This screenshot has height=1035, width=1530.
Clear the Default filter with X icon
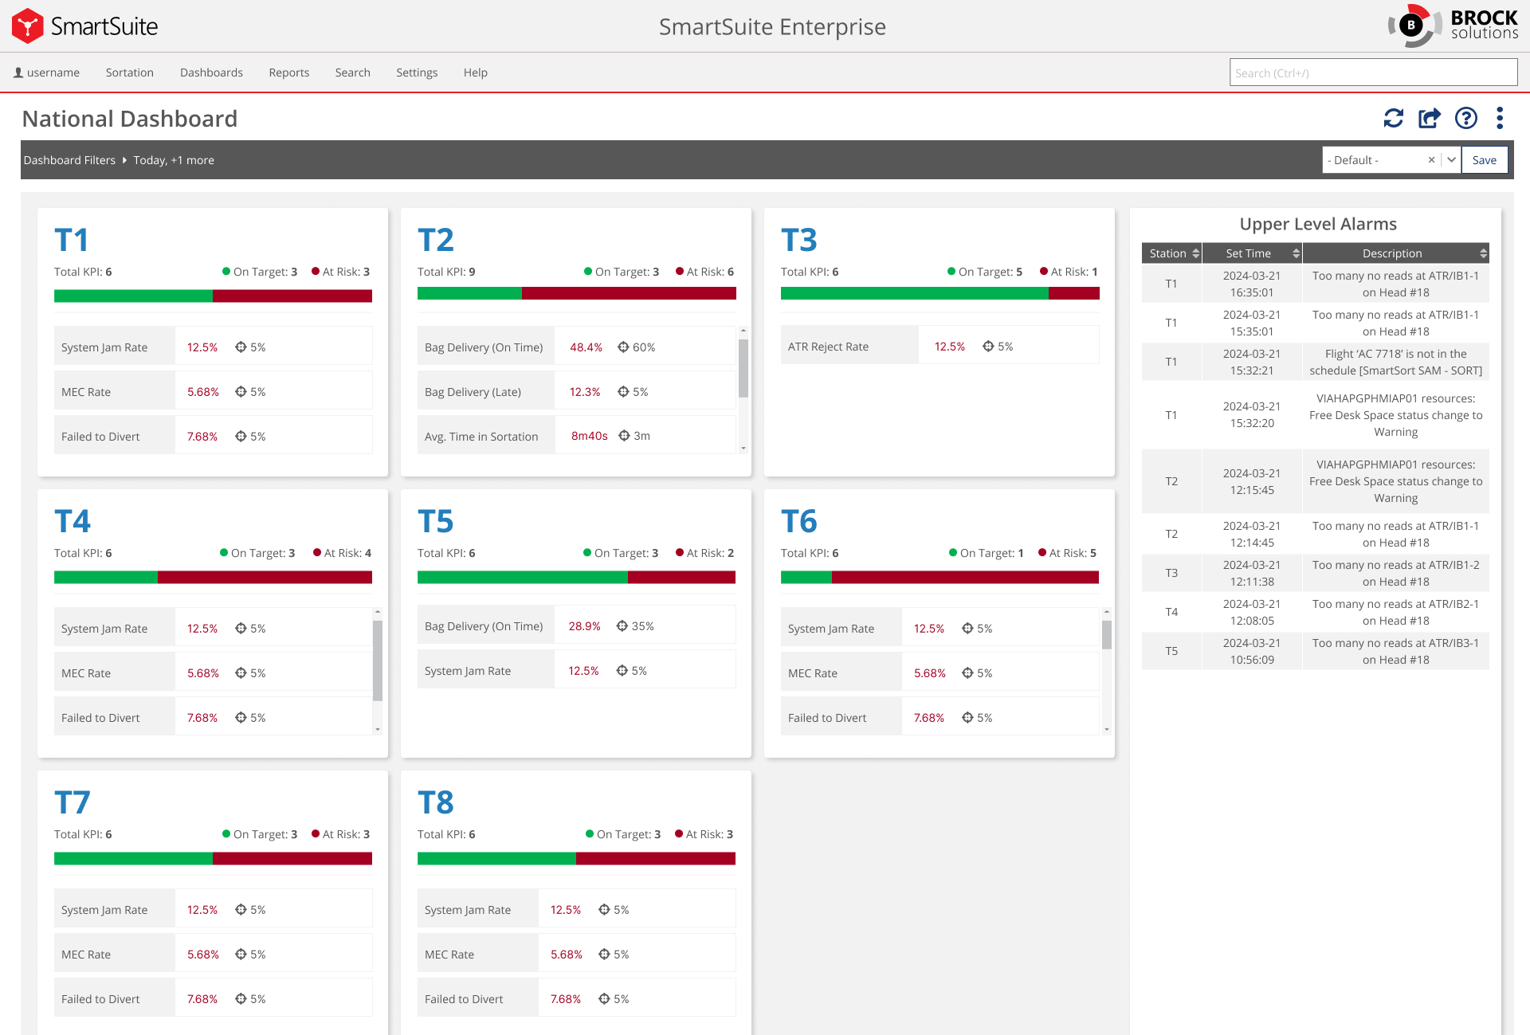[x=1431, y=160]
